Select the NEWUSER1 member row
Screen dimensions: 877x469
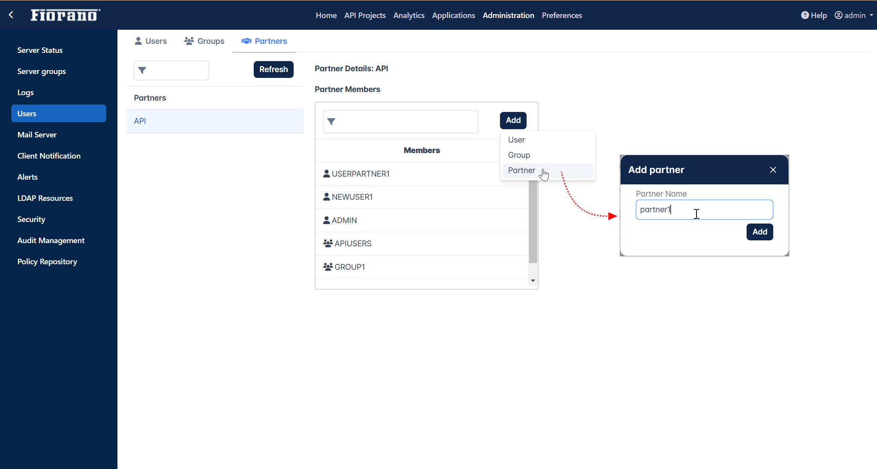pos(422,197)
